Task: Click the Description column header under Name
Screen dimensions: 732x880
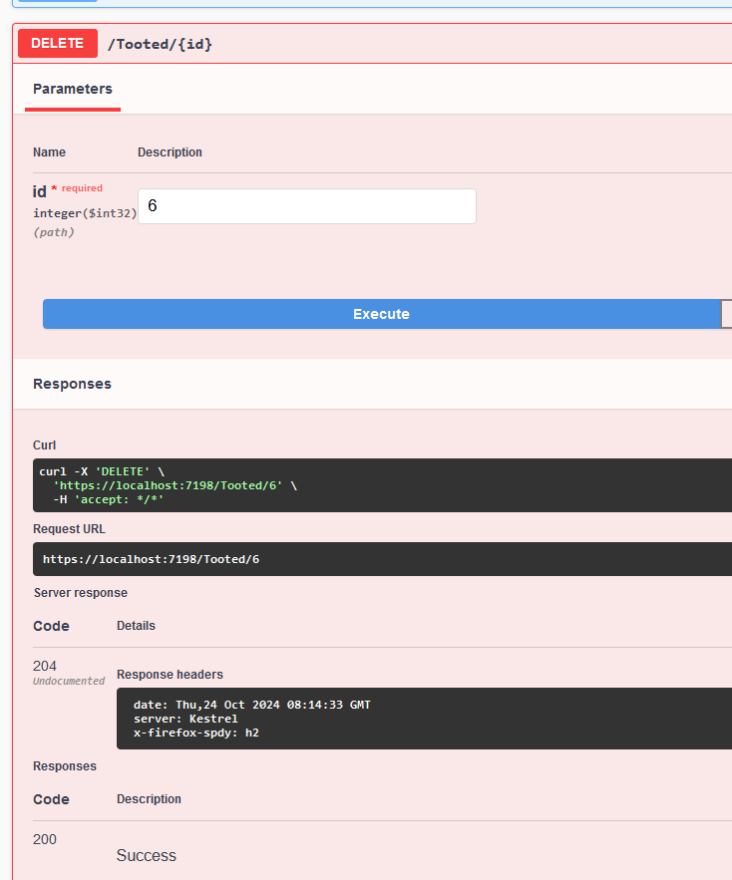Action: pyautogui.click(x=170, y=152)
